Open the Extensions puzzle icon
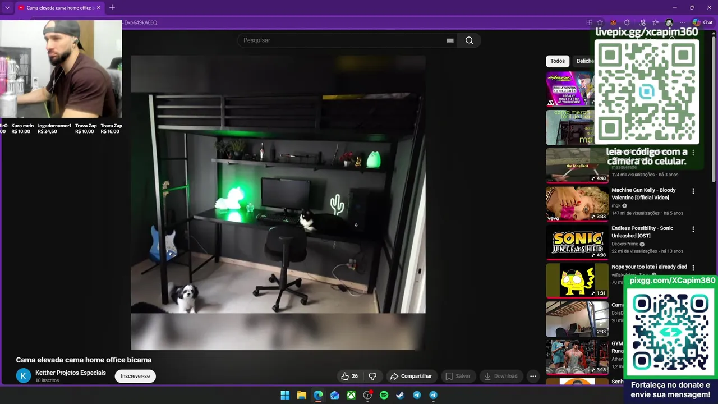The image size is (718, 404). click(x=627, y=22)
